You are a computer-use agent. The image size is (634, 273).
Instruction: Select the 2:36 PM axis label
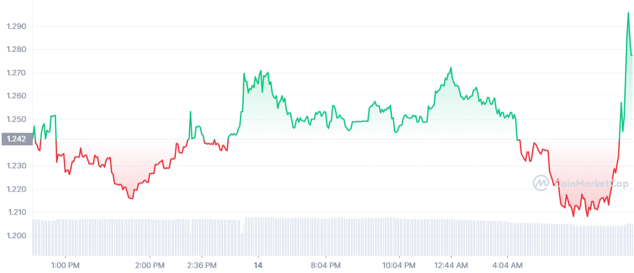pyautogui.click(x=203, y=265)
